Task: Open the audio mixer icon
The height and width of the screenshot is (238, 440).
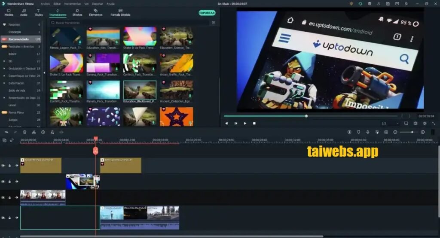Action: coord(377,132)
